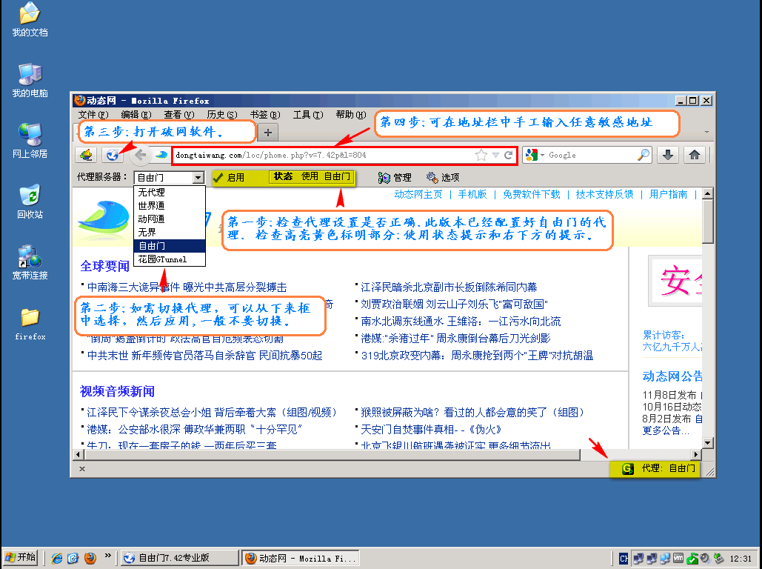This screenshot has width=762, height=569.
Task: Click the site identity icon in address bar
Action: point(161,155)
